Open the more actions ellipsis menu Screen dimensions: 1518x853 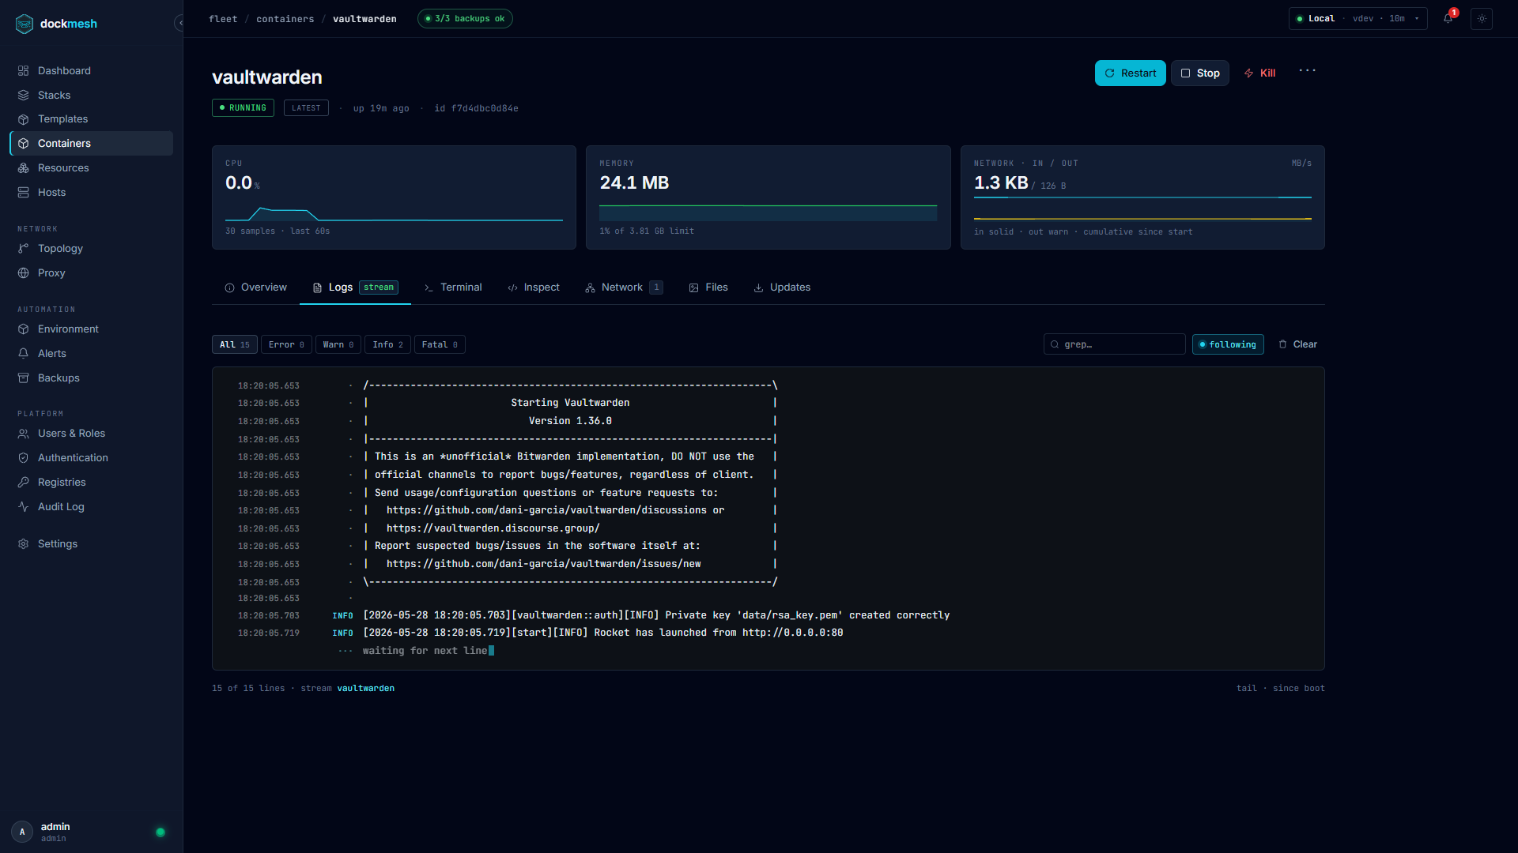click(1308, 71)
